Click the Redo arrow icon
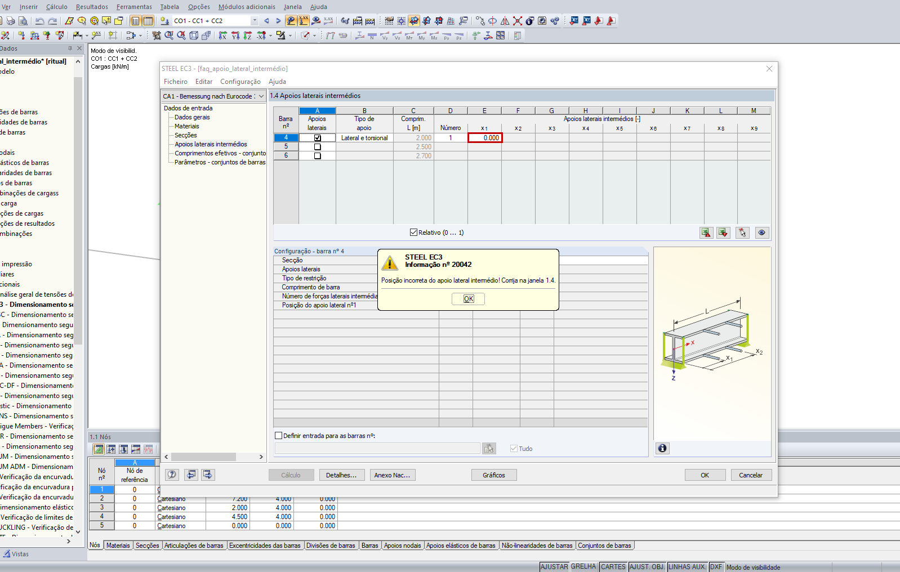 pyautogui.click(x=52, y=21)
